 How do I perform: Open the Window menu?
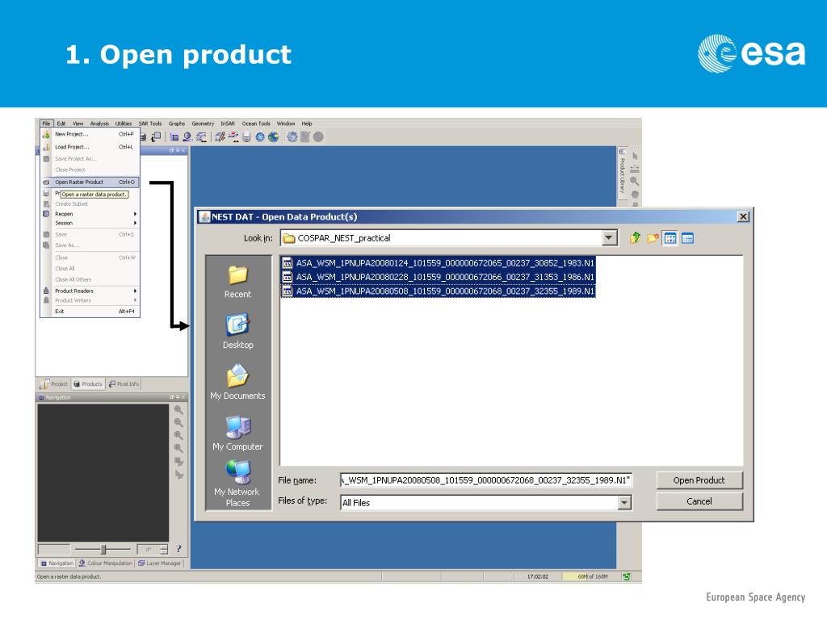tap(286, 124)
